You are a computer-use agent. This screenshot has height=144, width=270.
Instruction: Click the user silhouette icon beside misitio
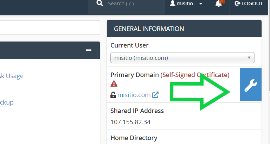point(172,3)
